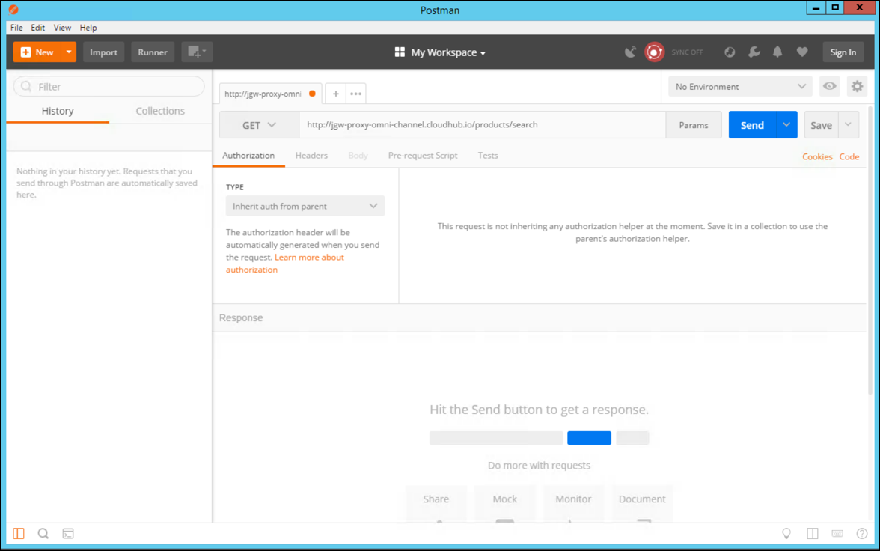Click the heart icon in header
This screenshot has width=880, height=551.
tap(802, 52)
